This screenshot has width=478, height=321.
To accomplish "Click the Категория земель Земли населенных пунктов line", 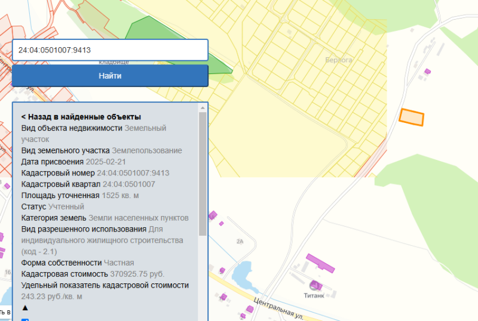I will pos(105,218).
